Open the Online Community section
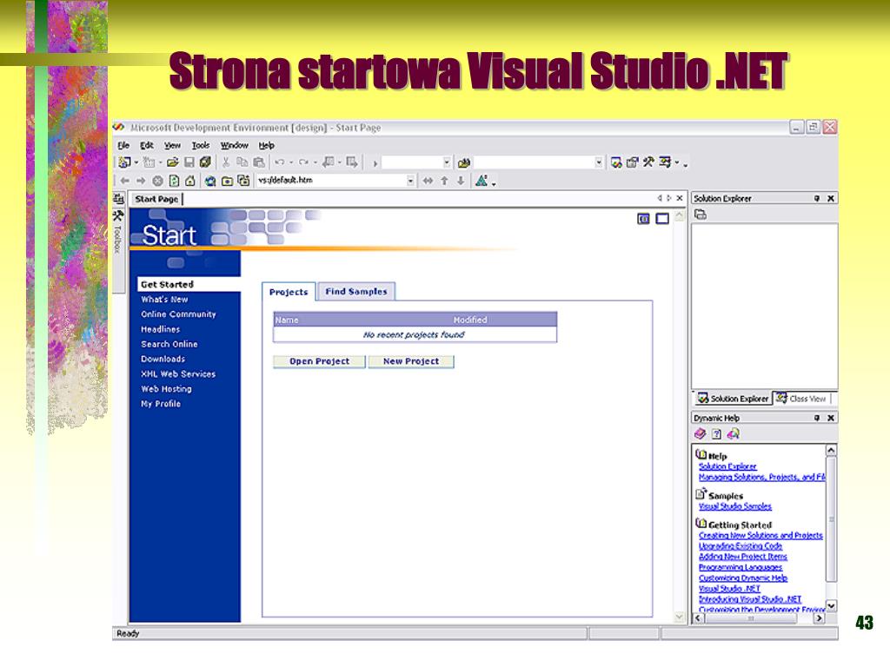The width and height of the screenshot is (890, 667). (x=178, y=314)
